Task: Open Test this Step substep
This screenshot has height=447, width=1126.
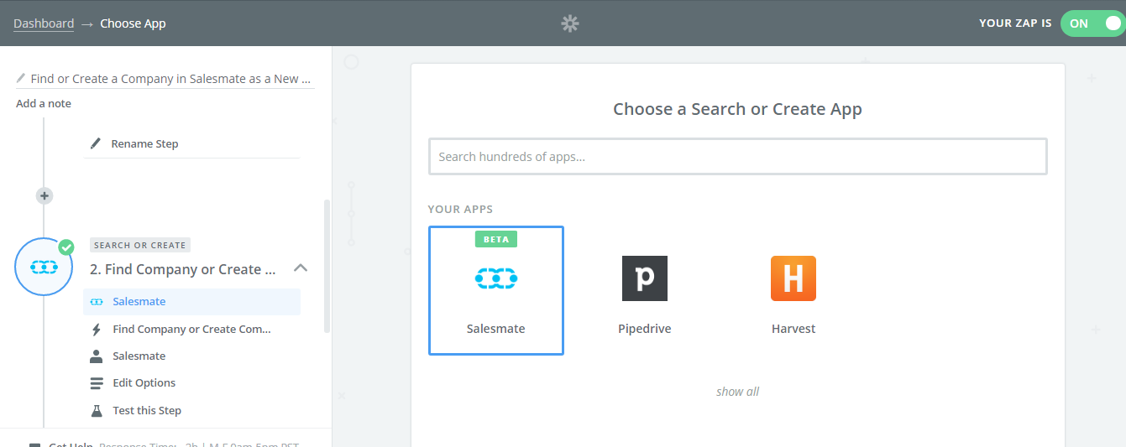Action: pos(147,410)
